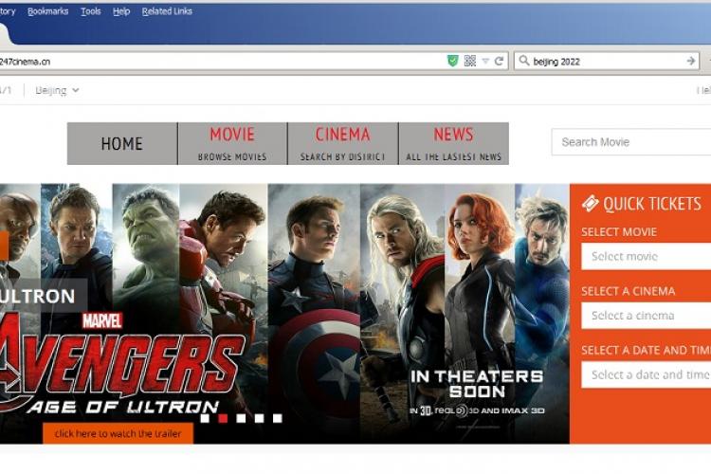Click the search magnifier icon beside beijing 2022

point(523,61)
